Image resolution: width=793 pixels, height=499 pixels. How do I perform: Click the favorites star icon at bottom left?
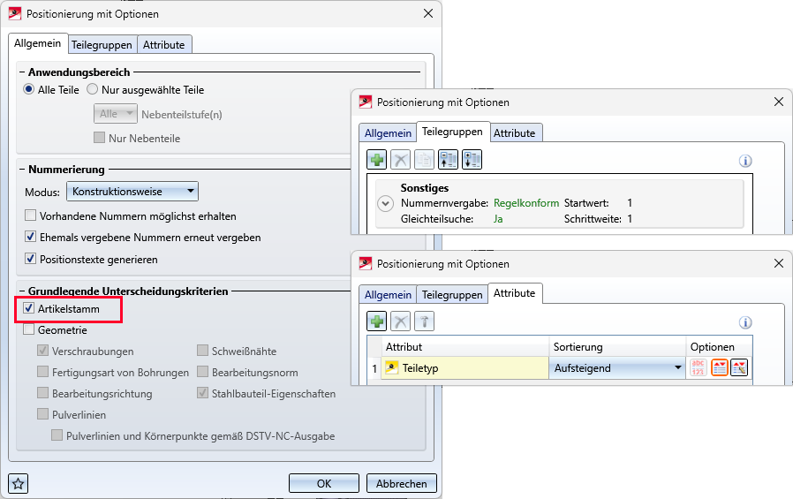[19, 483]
